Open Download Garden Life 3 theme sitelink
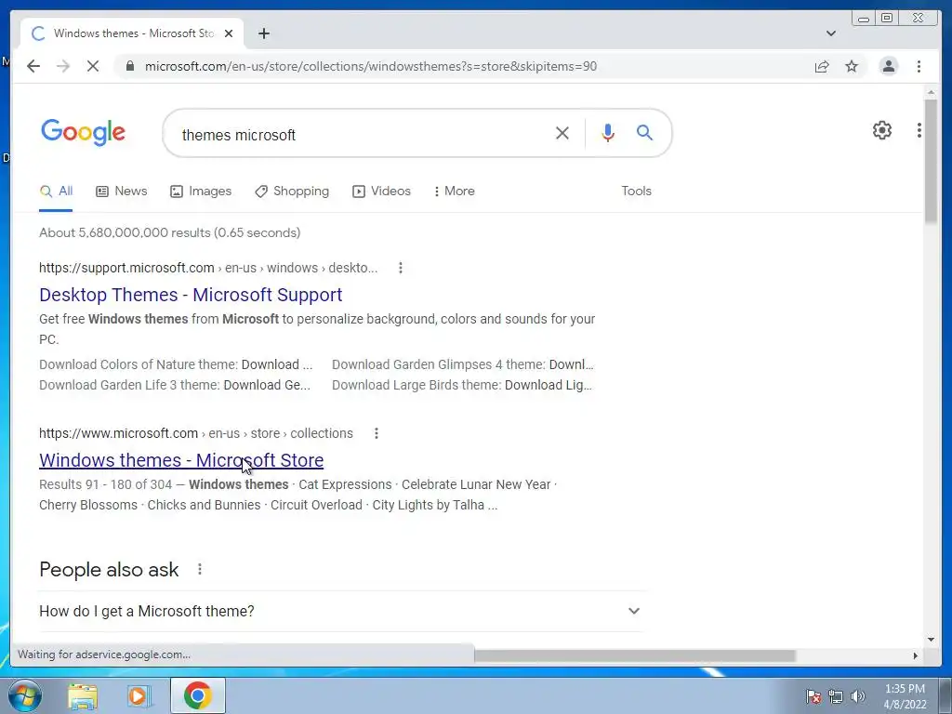952x714 pixels. point(175,385)
